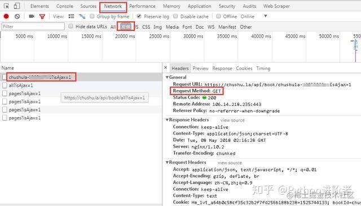Select the Request URL value text
The image size is (361, 206).
tap(278, 84)
